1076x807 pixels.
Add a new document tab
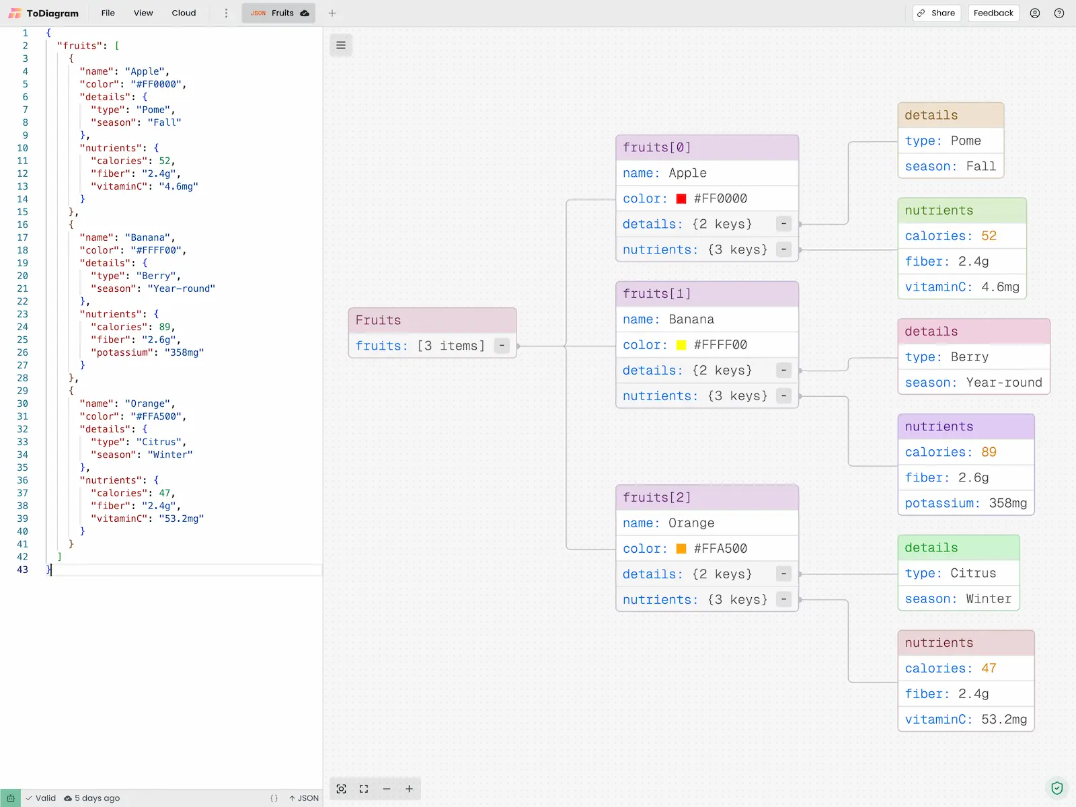332,13
